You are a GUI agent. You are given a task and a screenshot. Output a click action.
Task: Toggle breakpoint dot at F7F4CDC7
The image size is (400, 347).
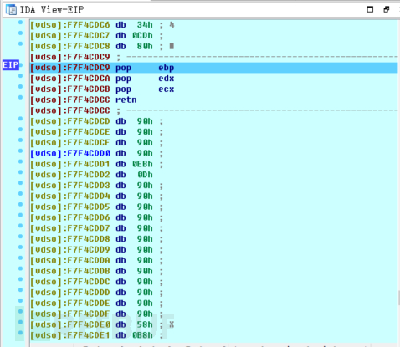point(20,33)
